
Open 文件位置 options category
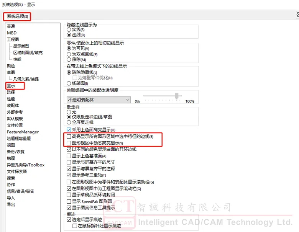15,125
